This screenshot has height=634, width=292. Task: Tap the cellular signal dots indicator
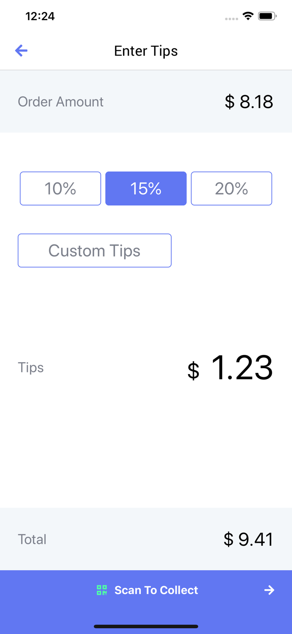point(231,19)
